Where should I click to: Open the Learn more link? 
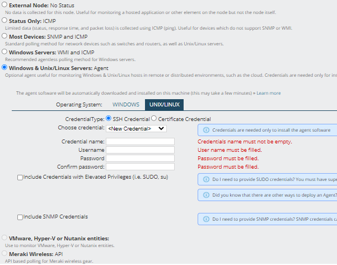point(269,93)
